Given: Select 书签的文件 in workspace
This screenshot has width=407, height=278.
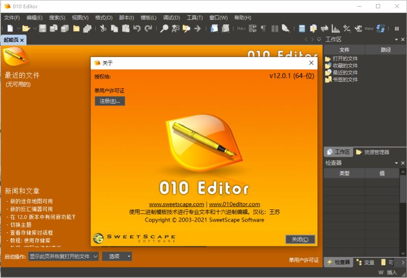Looking at the screenshot, I should (x=341, y=80).
